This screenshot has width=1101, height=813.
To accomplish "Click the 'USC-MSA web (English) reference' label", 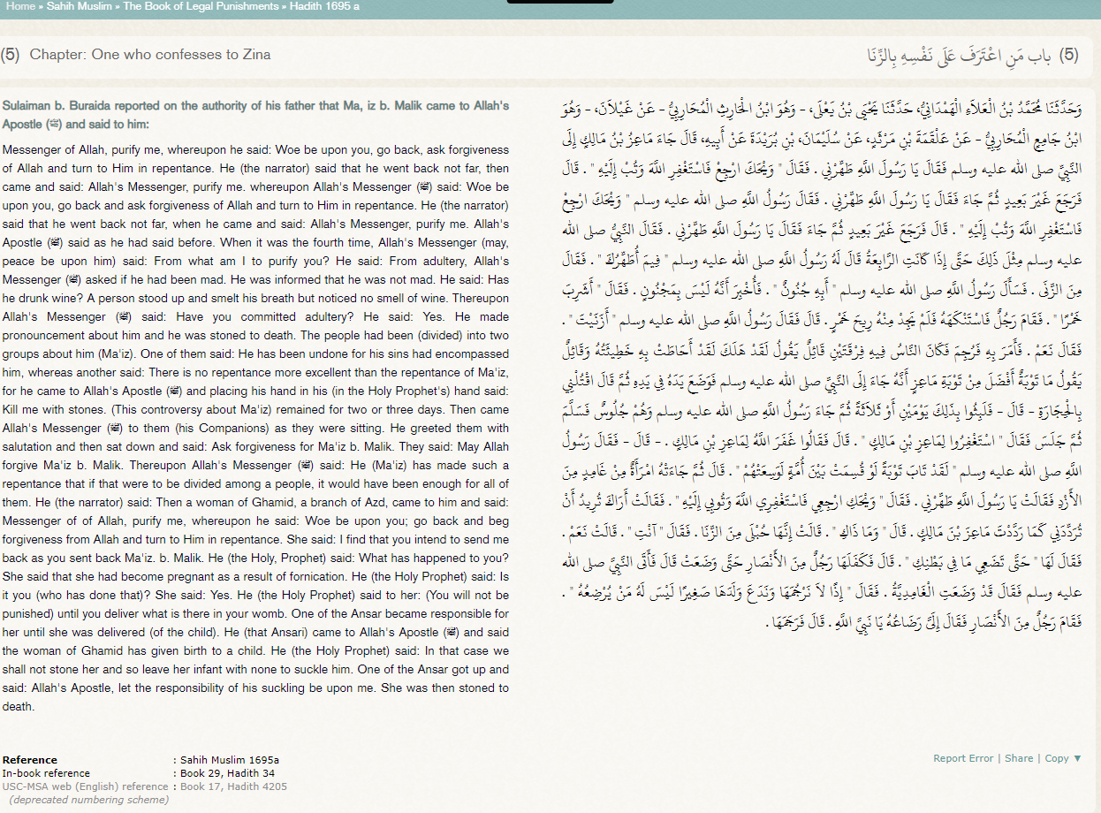I will (x=85, y=786).
